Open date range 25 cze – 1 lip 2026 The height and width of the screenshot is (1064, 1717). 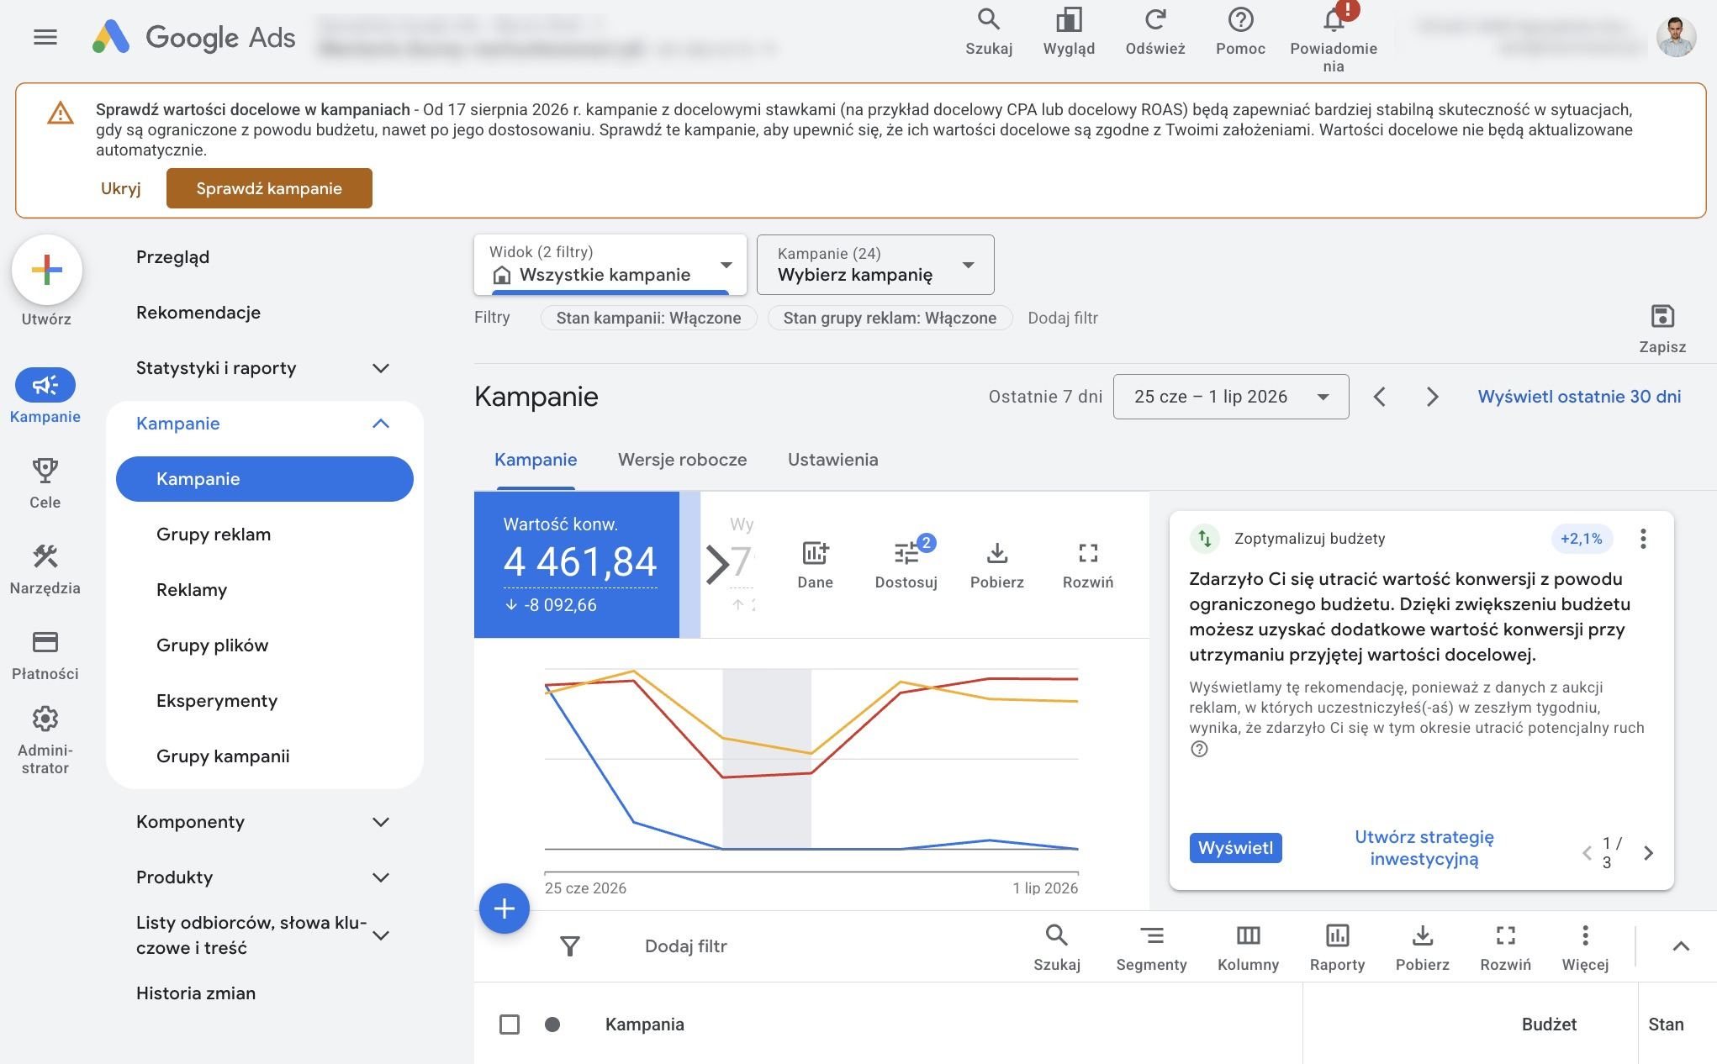click(1231, 397)
